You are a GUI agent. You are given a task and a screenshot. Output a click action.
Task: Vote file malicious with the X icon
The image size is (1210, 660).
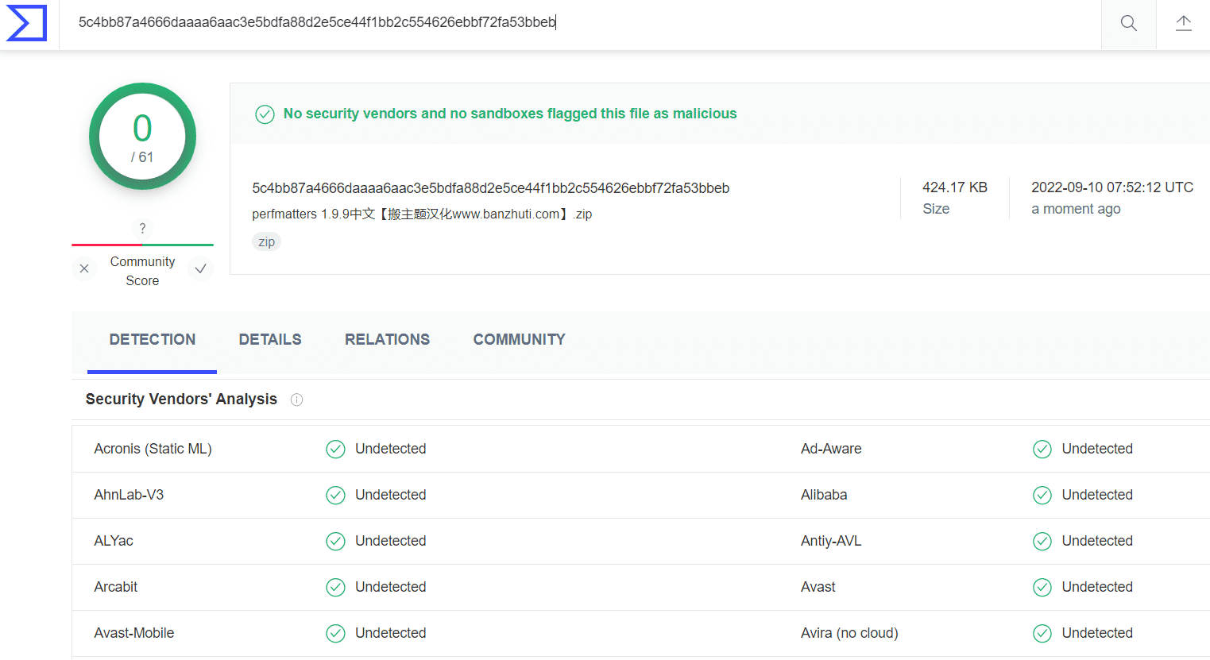click(x=84, y=269)
